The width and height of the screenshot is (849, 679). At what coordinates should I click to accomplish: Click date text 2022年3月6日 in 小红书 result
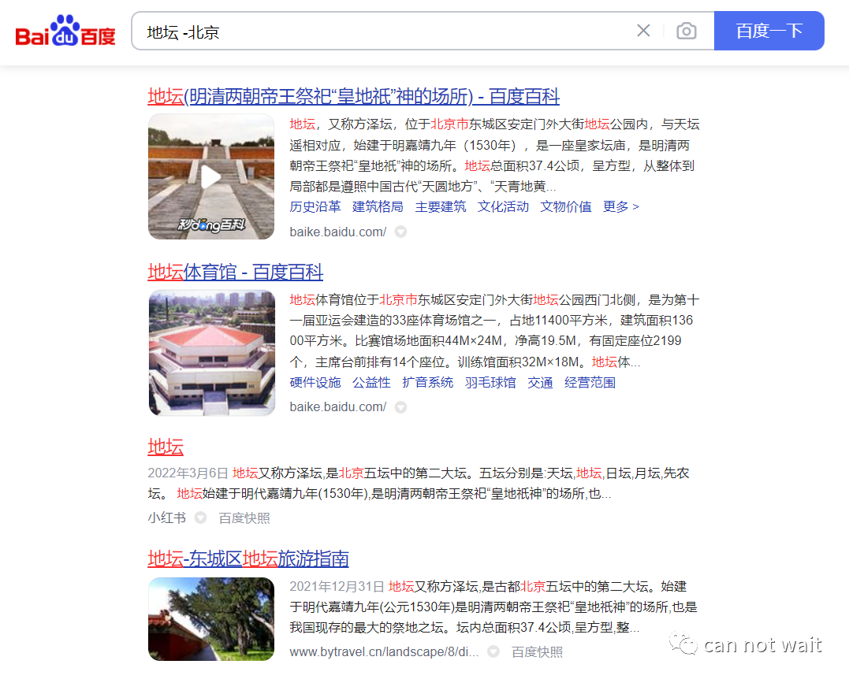(x=188, y=473)
